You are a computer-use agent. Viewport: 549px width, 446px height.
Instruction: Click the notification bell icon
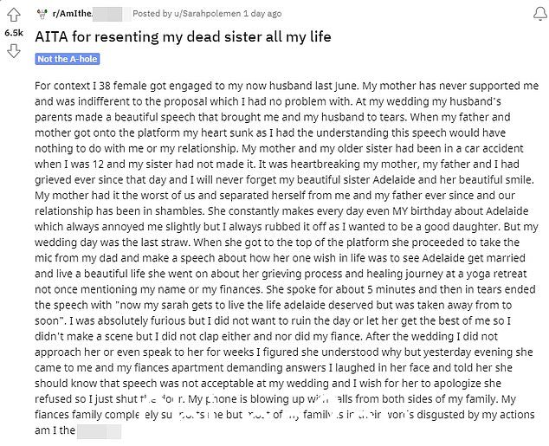pos(539,15)
